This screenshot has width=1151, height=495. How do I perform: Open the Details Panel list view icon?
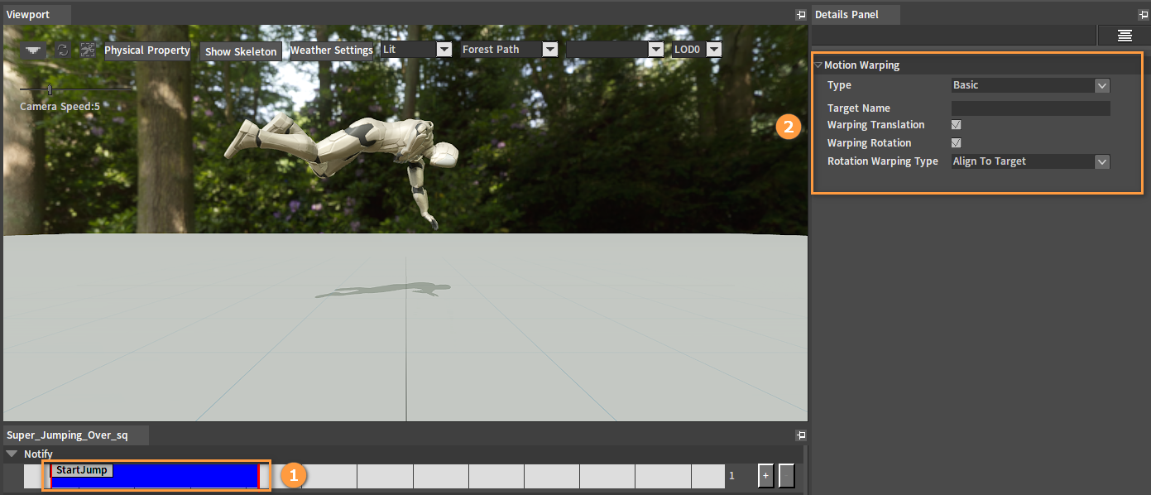1124,35
